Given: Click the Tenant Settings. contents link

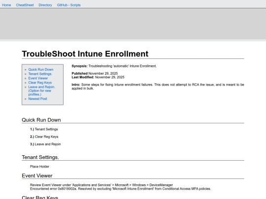Looking at the screenshot, I should [40, 74].
